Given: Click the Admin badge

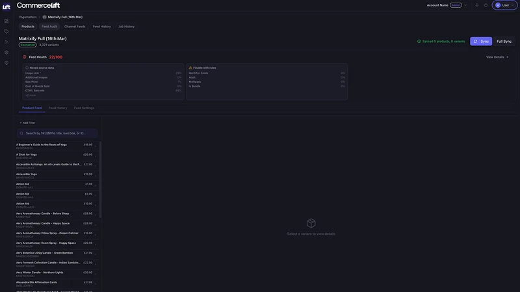Looking at the screenshot, I should pyautogui.click(x=456, y=5).
